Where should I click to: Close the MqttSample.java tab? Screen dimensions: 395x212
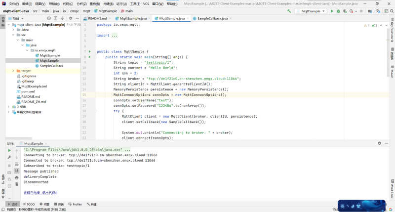[188, 18]
